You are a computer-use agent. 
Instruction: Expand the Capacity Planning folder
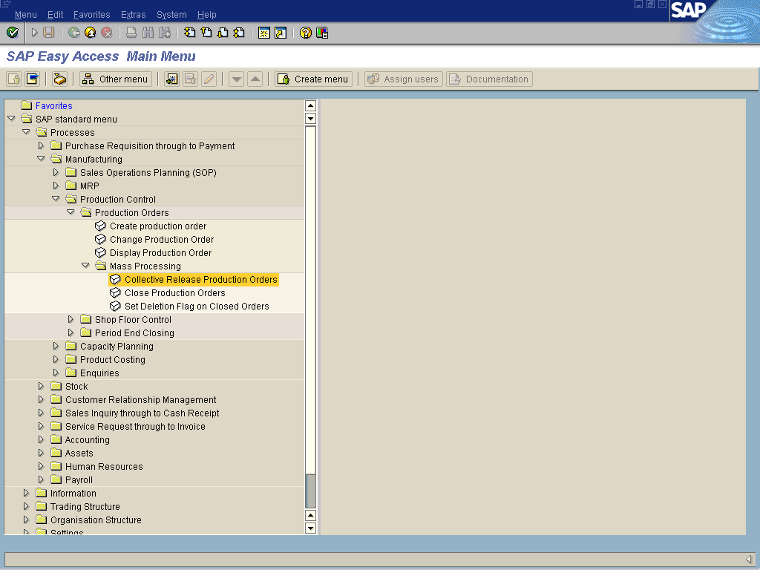56,346
